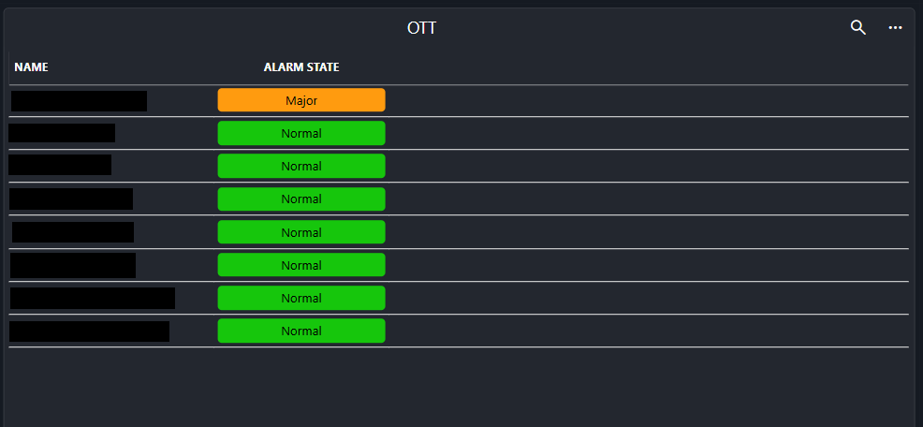Open the name cell in the Major row
Viewport: 923px width, 427px height.
[x=79, y=100]
